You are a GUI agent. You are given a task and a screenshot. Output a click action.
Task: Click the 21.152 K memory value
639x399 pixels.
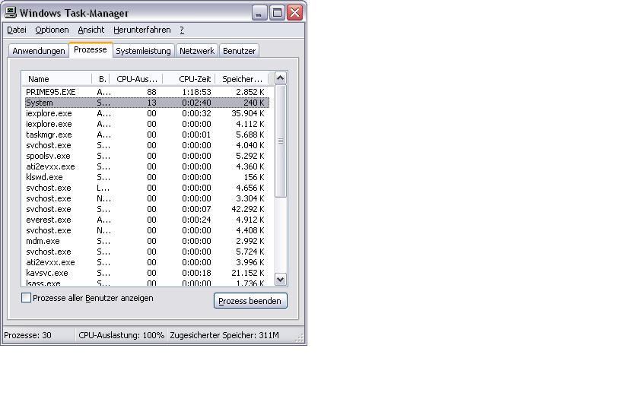click(248, 273)
